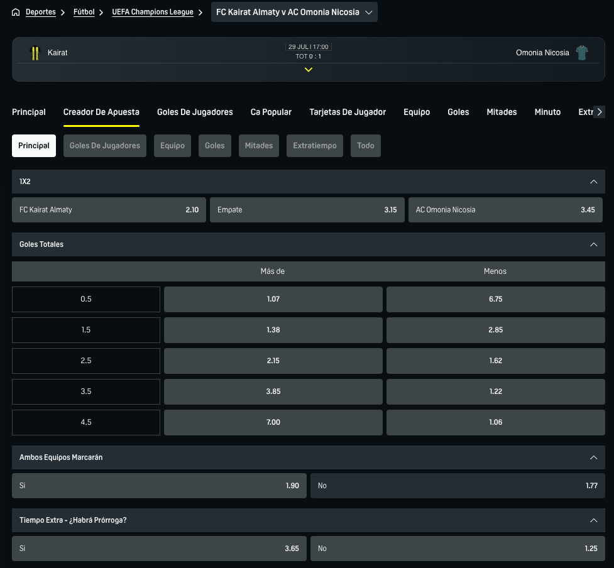Collapse the Tiempo Extra section
This screenshot has height=568, width=614.
pos(594,520)
